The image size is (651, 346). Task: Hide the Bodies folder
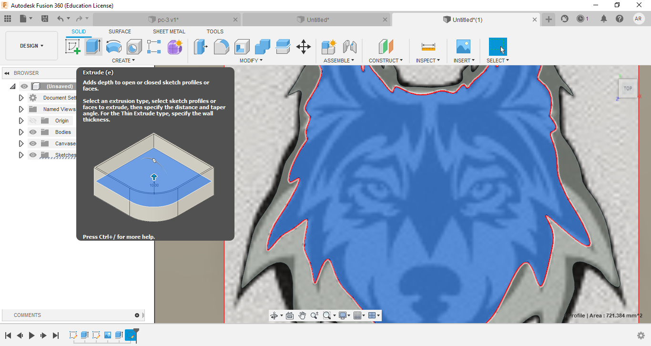tap(33, 132)
